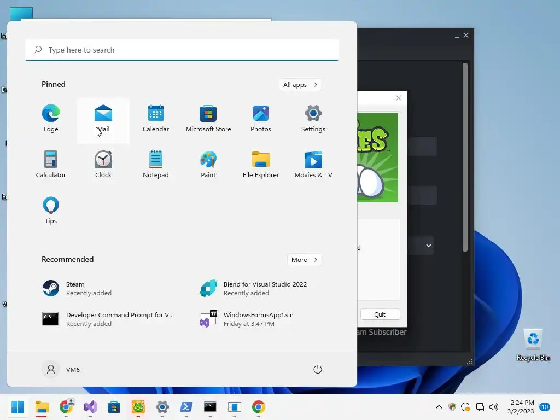The height and width of the screenshot is (420, 560).
Task: Click the All apps button
Action: [300, 85]
